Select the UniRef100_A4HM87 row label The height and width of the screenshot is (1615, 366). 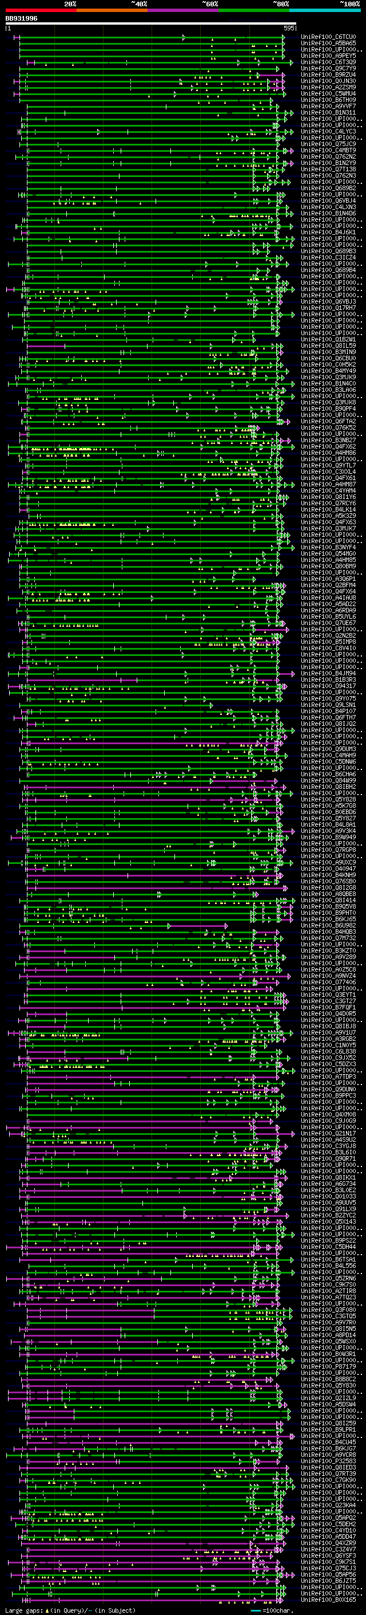[328, 484]
